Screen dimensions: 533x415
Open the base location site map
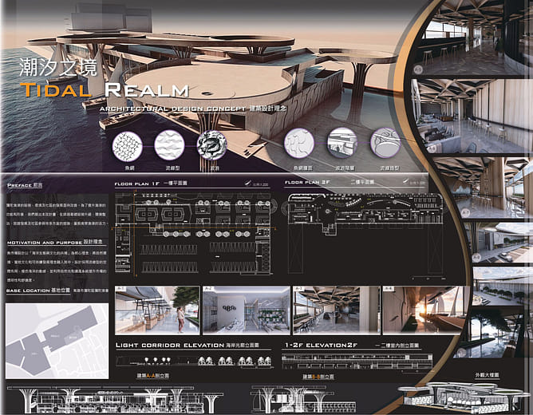pyautogui.click(x=56, y=341)
